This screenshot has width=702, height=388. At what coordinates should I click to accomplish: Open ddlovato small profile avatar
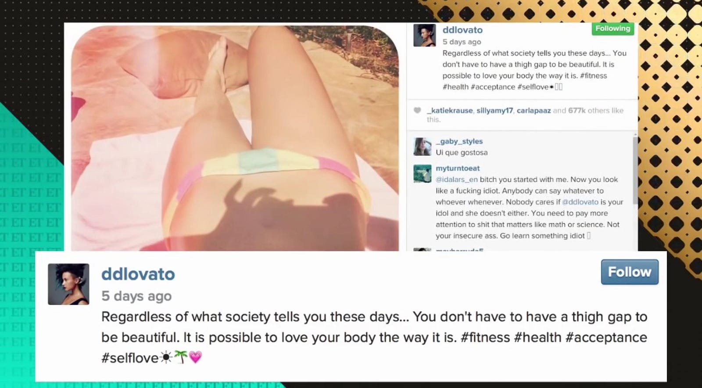(x=425, y=35)
